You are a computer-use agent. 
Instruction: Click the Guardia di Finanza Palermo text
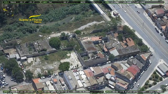[x=30, y=21]
